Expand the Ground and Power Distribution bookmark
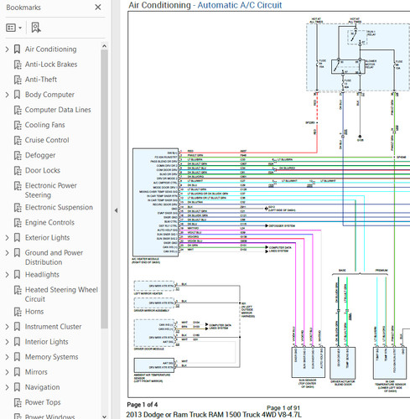This screenshot has height=419, width=410. [8, 253]
